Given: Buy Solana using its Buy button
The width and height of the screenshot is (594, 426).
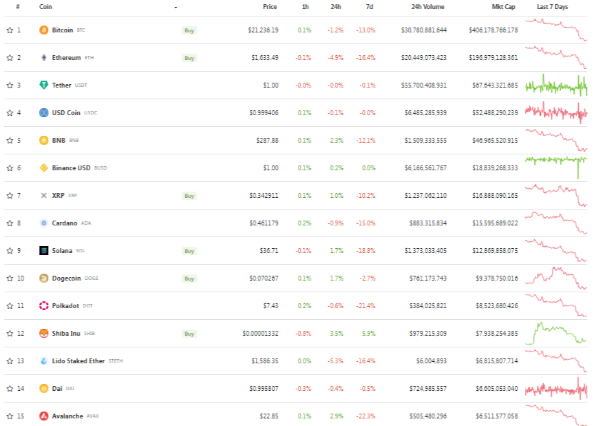Looking at the screenshot, I should point(189,251).
